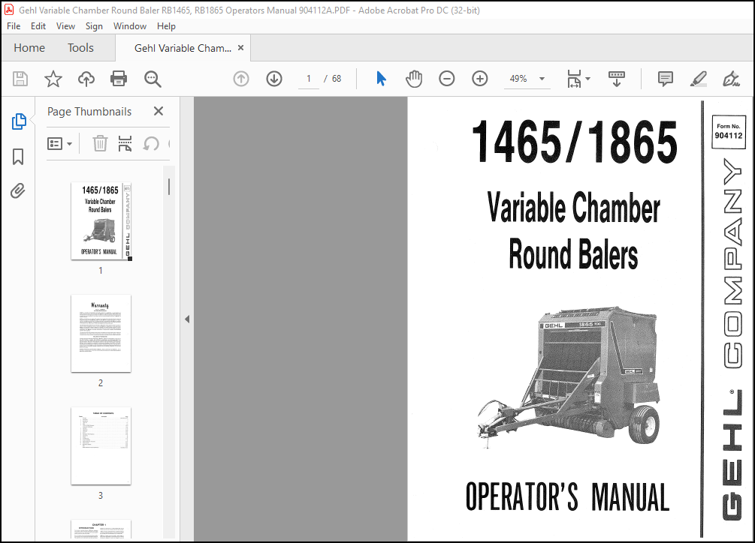The image size is (755, 543).
Task: Activate the Hand pan tool
Action: point(414,79)
